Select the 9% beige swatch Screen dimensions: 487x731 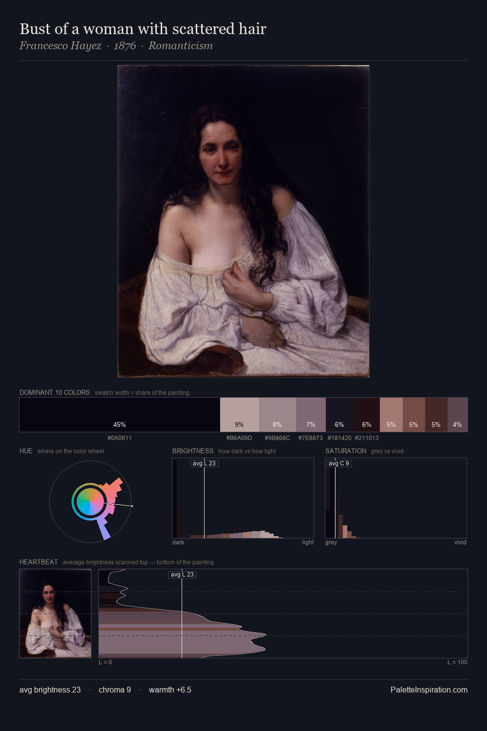240,415
